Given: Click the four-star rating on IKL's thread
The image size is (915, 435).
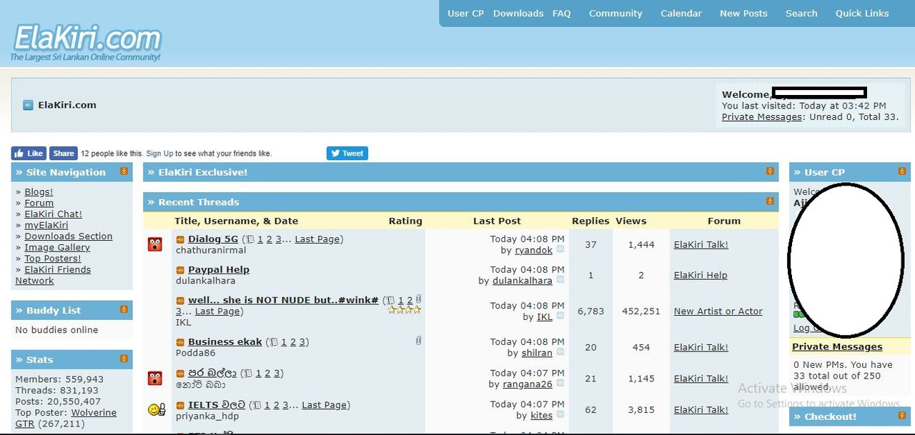Looking at the screenshot, I should (405, 310).
